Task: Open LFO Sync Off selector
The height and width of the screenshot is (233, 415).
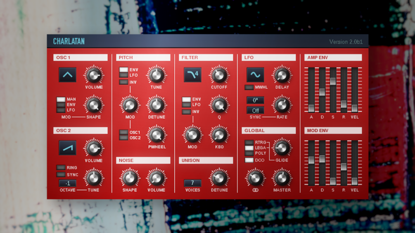Action: [256, 110]
